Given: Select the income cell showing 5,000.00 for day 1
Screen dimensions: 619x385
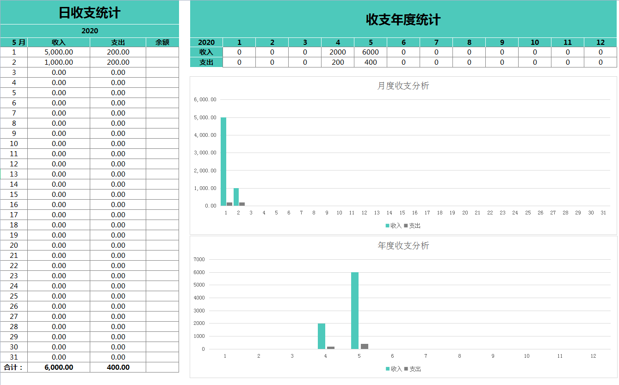Looking at the screenshot, I should coord(58,52).
